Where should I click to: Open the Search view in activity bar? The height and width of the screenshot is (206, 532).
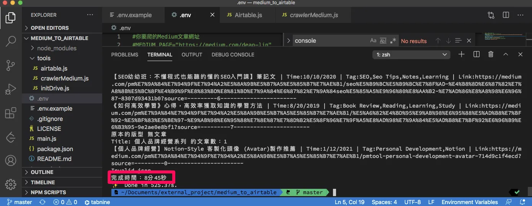(11, 42)
